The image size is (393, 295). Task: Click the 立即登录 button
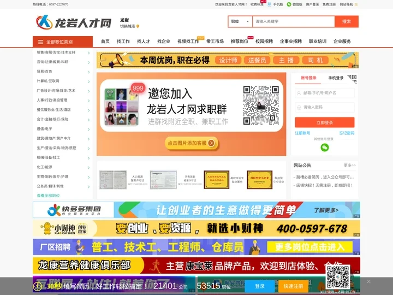(x=325, y=122)
